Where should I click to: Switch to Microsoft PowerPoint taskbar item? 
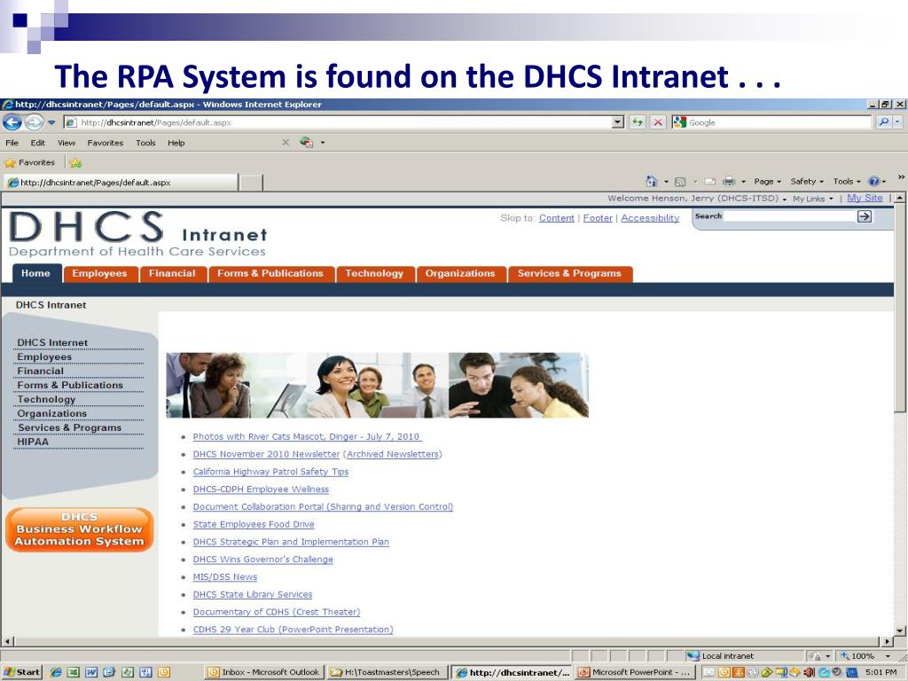point(635,672)
